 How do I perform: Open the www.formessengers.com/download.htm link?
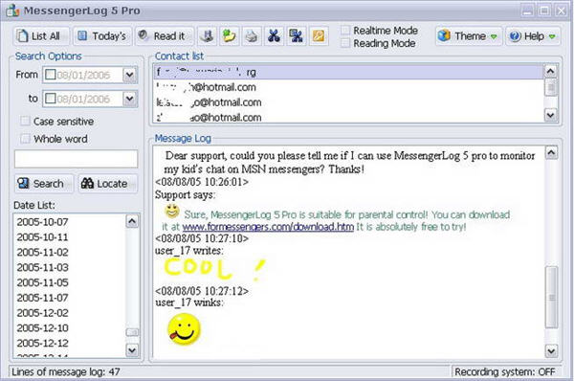pyautogui.click(x=268, y=227)
